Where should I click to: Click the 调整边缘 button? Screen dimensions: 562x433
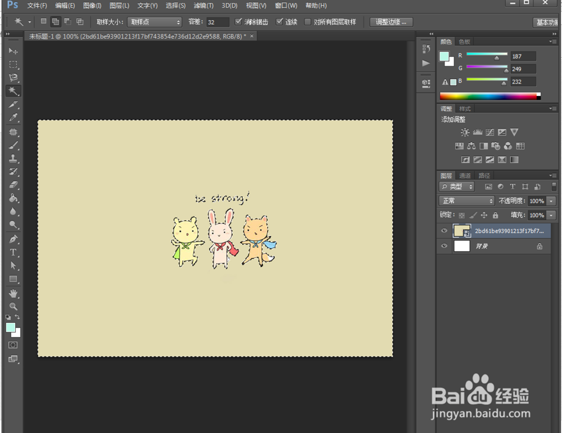coord(391,22)
